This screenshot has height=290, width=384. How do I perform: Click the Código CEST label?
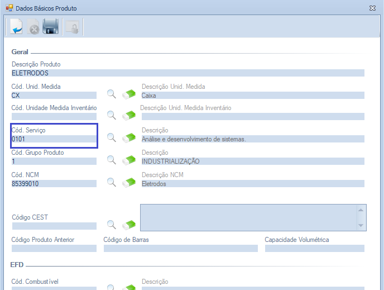click(30, 217)
